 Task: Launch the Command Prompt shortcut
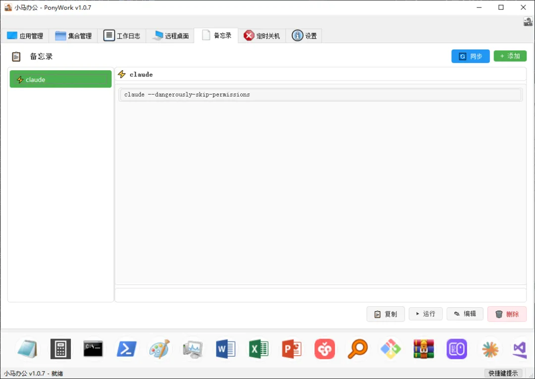pyautogui.click(x=93, y=349)
